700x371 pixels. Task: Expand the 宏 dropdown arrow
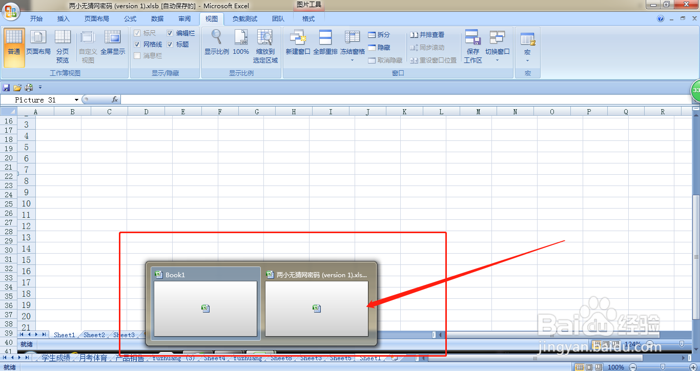[x=527, y=60]
